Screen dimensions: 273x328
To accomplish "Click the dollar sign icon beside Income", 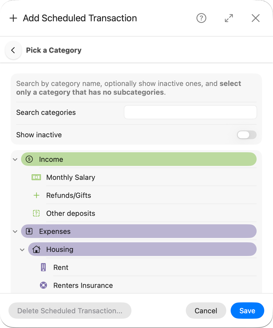I will pyautogui.click(x=29, y=159).
